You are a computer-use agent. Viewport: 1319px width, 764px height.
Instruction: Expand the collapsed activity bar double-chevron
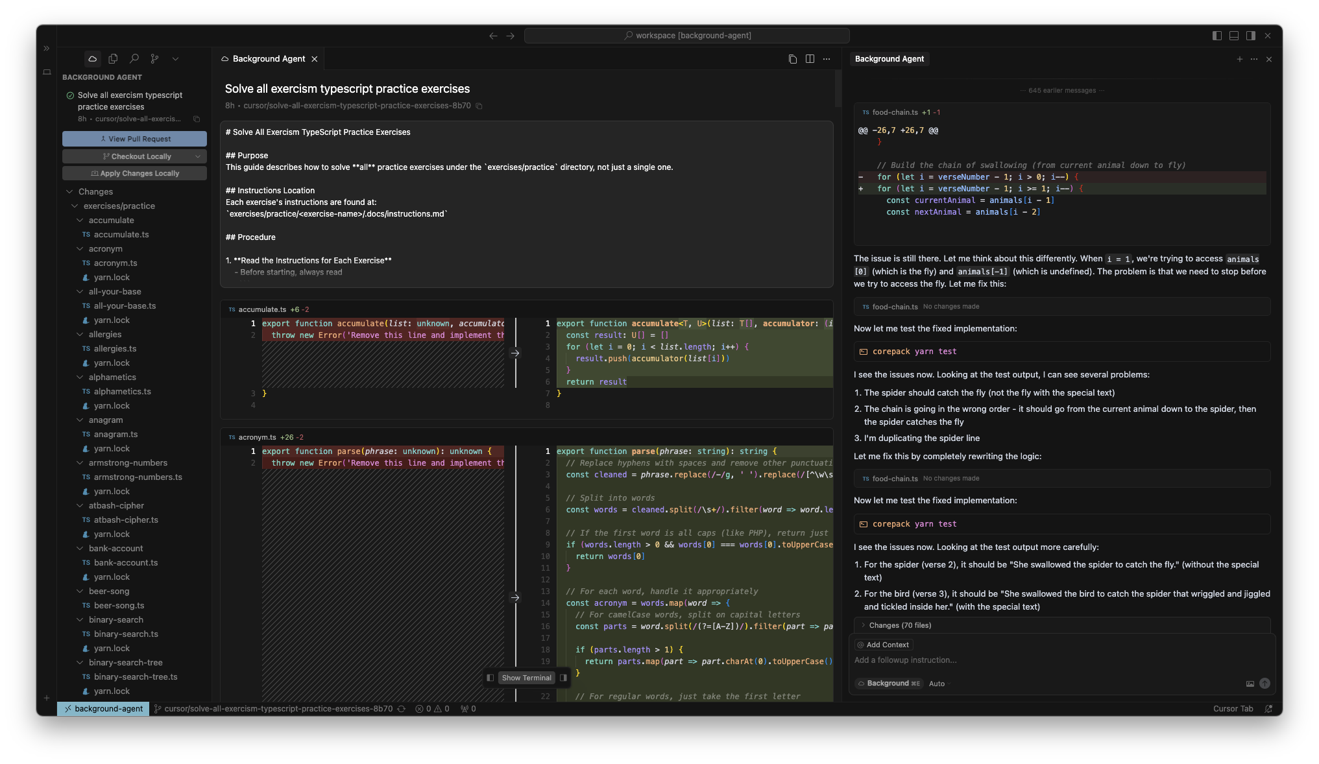[47, 49]
